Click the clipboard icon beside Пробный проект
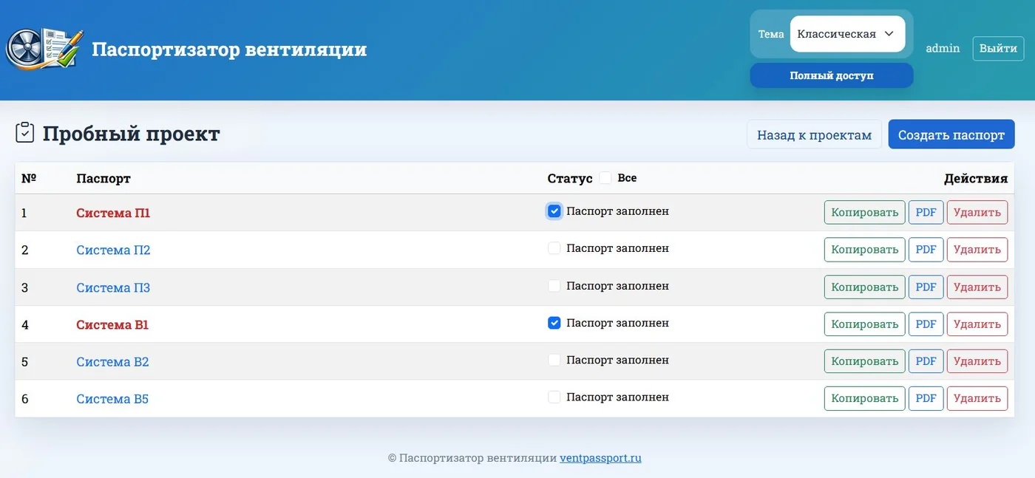1035x478 pixels. pyautogui.click(x=25, y=133)
